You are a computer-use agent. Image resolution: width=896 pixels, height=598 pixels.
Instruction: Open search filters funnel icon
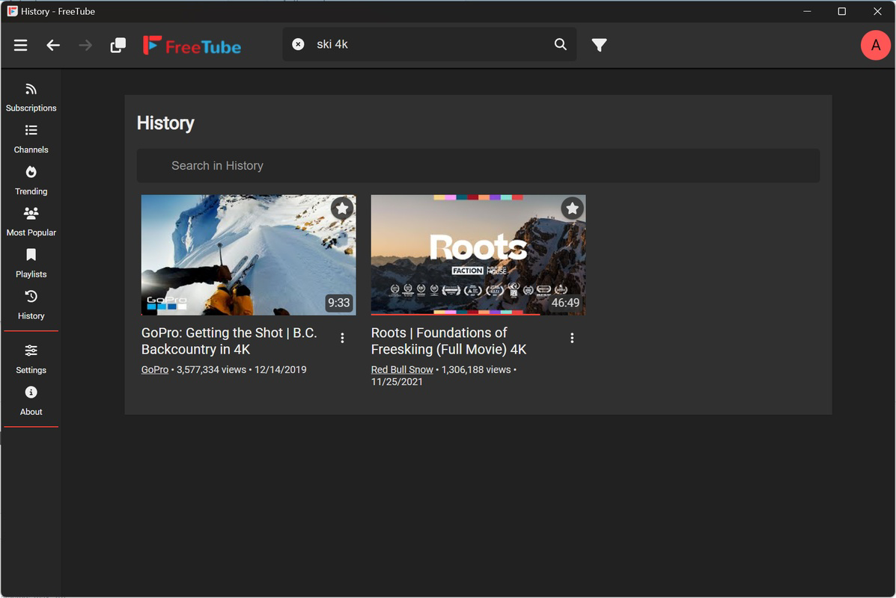[x=599, y=45]
